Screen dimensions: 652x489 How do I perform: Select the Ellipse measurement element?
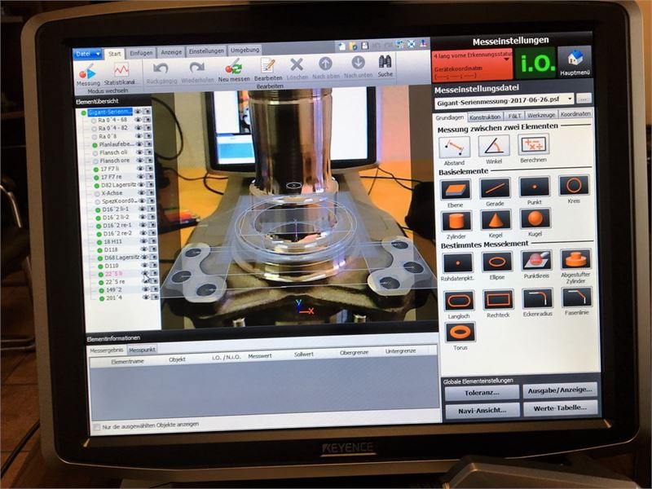[497, 261]
